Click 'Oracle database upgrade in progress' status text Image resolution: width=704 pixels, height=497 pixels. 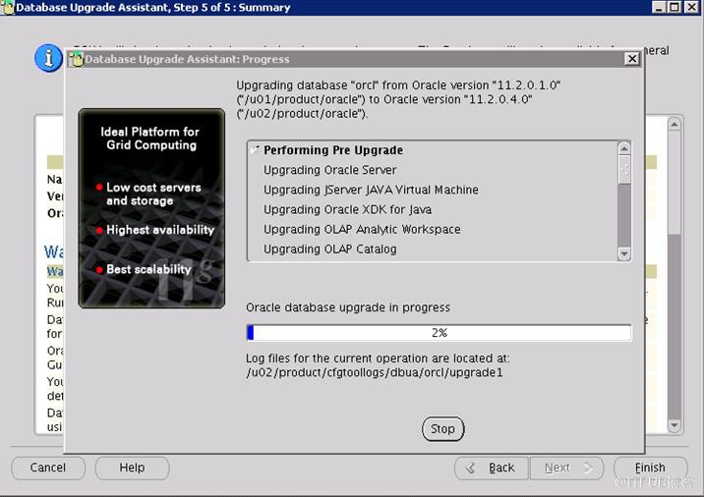(348, 307)
